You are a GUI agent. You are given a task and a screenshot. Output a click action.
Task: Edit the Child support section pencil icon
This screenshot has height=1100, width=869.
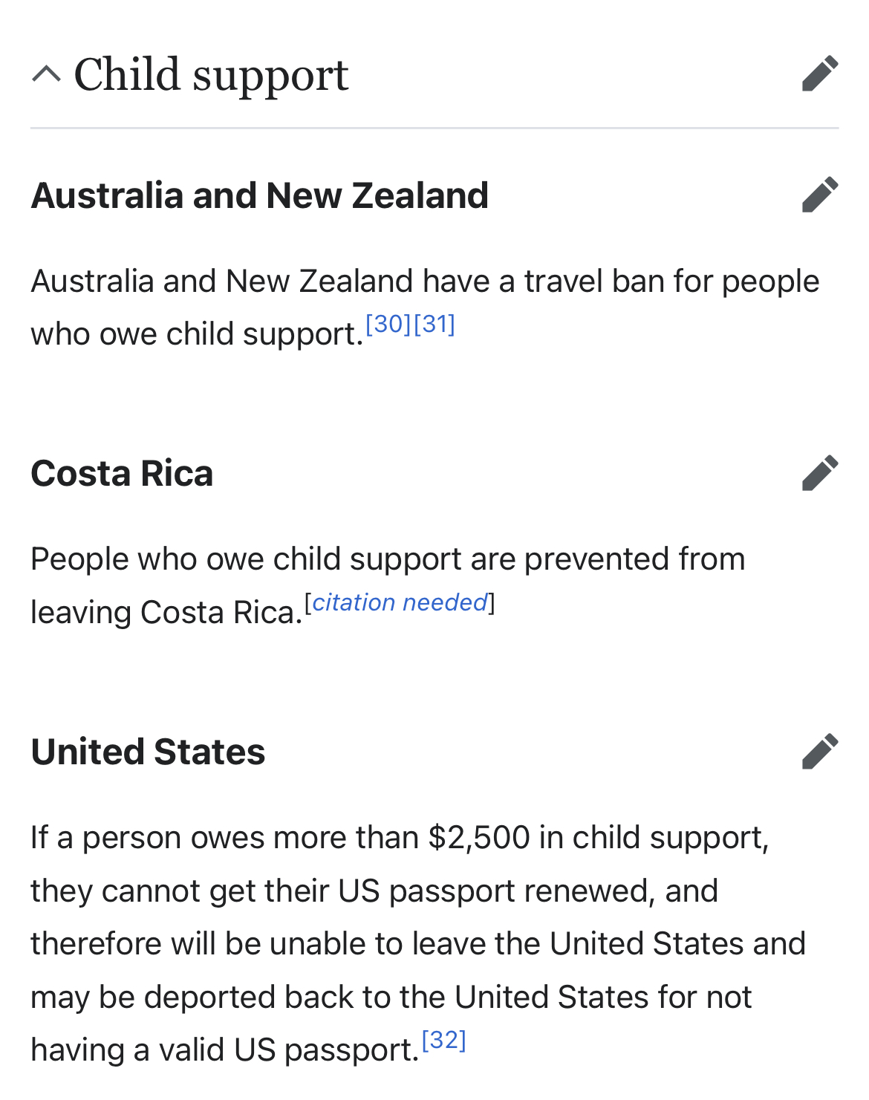point(820,74)
